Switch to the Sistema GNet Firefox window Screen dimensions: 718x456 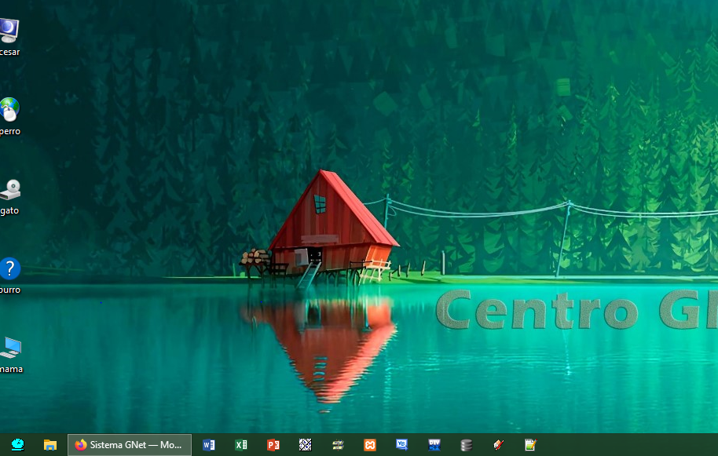[x=130, y=444]
